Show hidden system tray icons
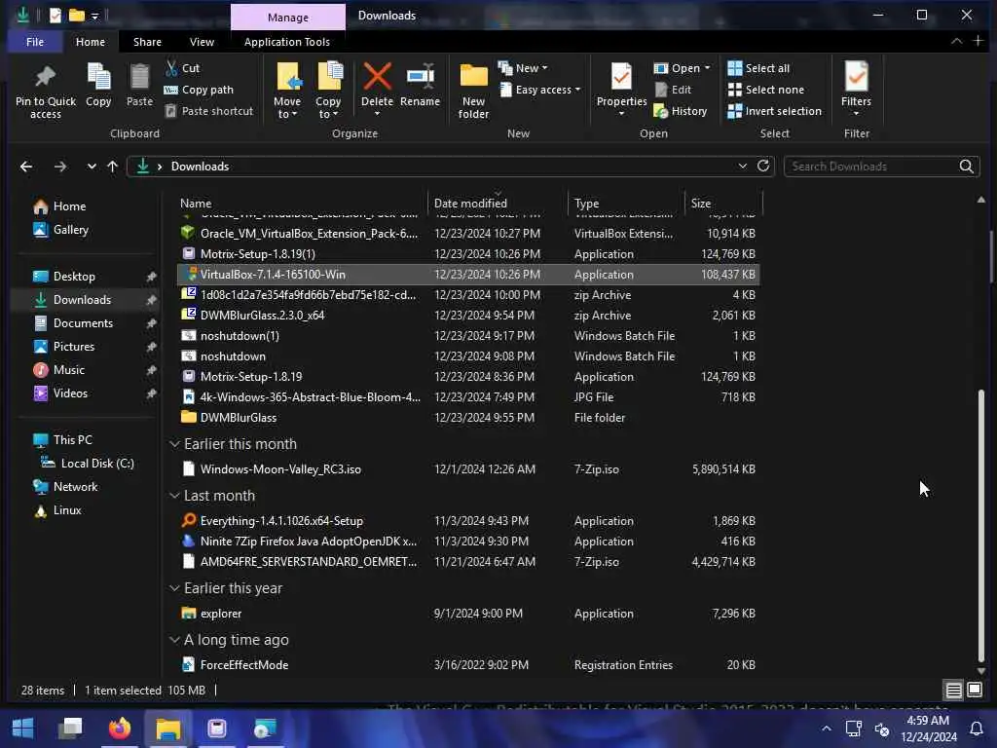 (x=826, y=729)
